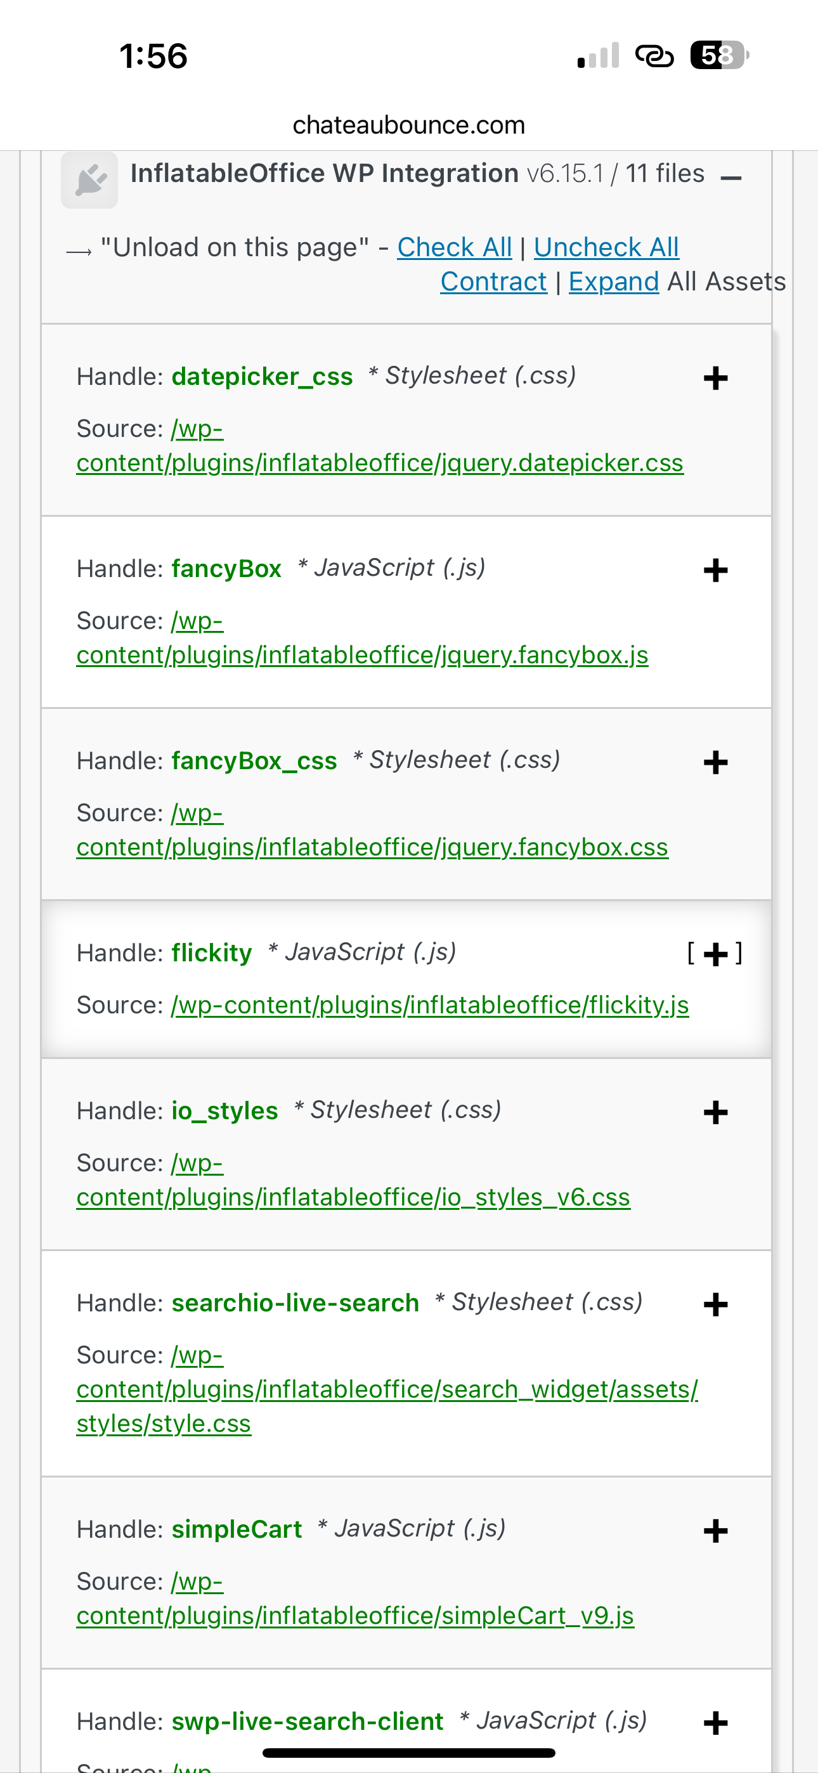Expand the swp-live-search-client asset row
Screen dimensions: 818x1773
point(715,1723)
